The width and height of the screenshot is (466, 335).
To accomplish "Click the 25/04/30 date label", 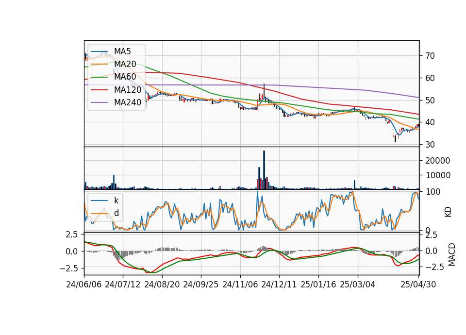I will click(418, 285).
